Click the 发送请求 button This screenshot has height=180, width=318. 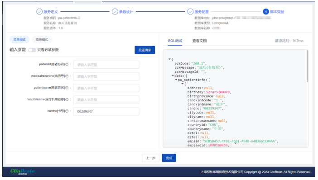point(145,50)
